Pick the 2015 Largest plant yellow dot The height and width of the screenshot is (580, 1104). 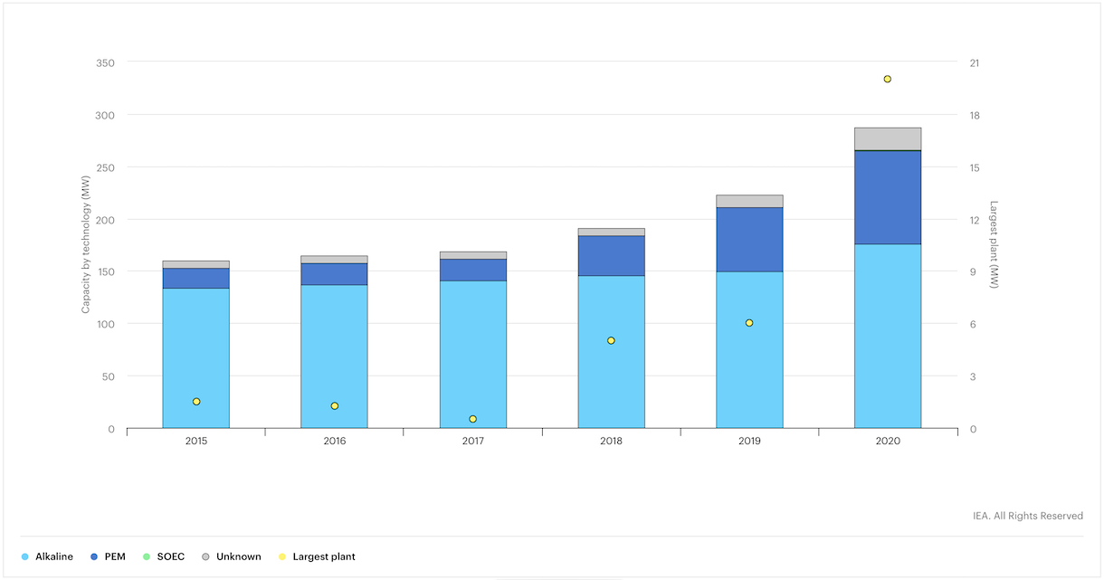pyautogui.click(x=196, y=402)
